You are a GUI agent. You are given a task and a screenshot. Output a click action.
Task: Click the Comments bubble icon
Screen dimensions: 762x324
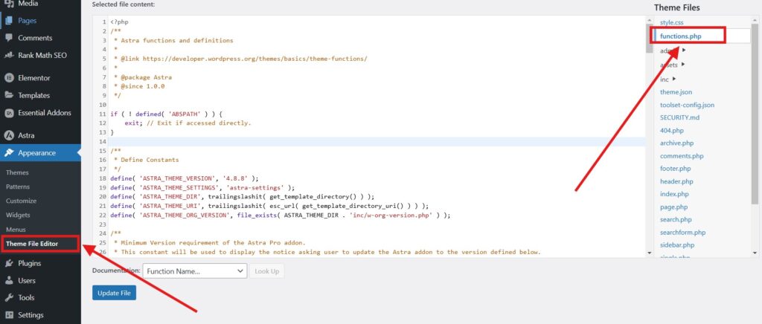[x=9, y=38]
